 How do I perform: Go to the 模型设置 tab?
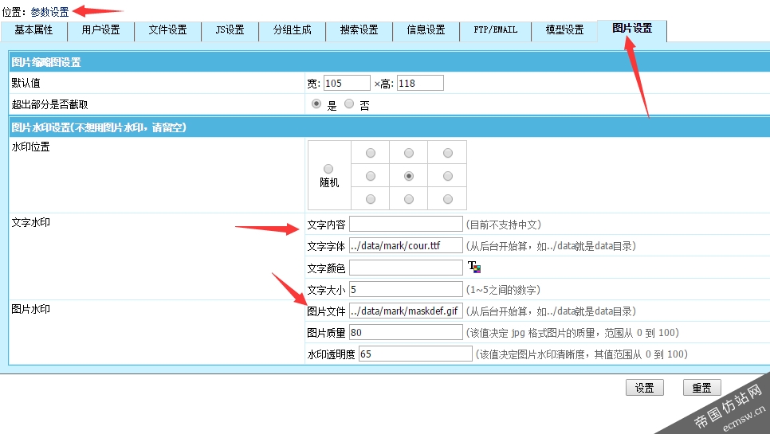tap(564, 30)
